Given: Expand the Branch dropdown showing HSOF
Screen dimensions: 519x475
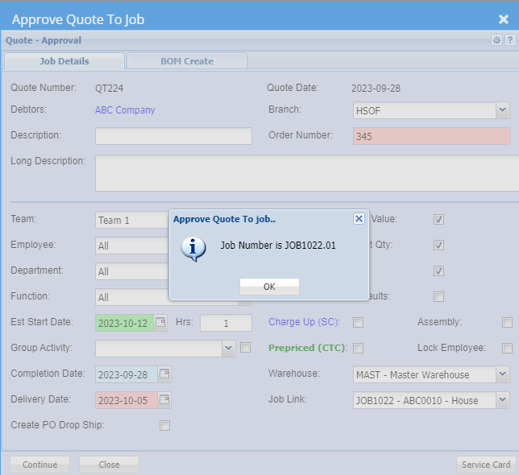Looking at the screenshot, I should point(502,110).
